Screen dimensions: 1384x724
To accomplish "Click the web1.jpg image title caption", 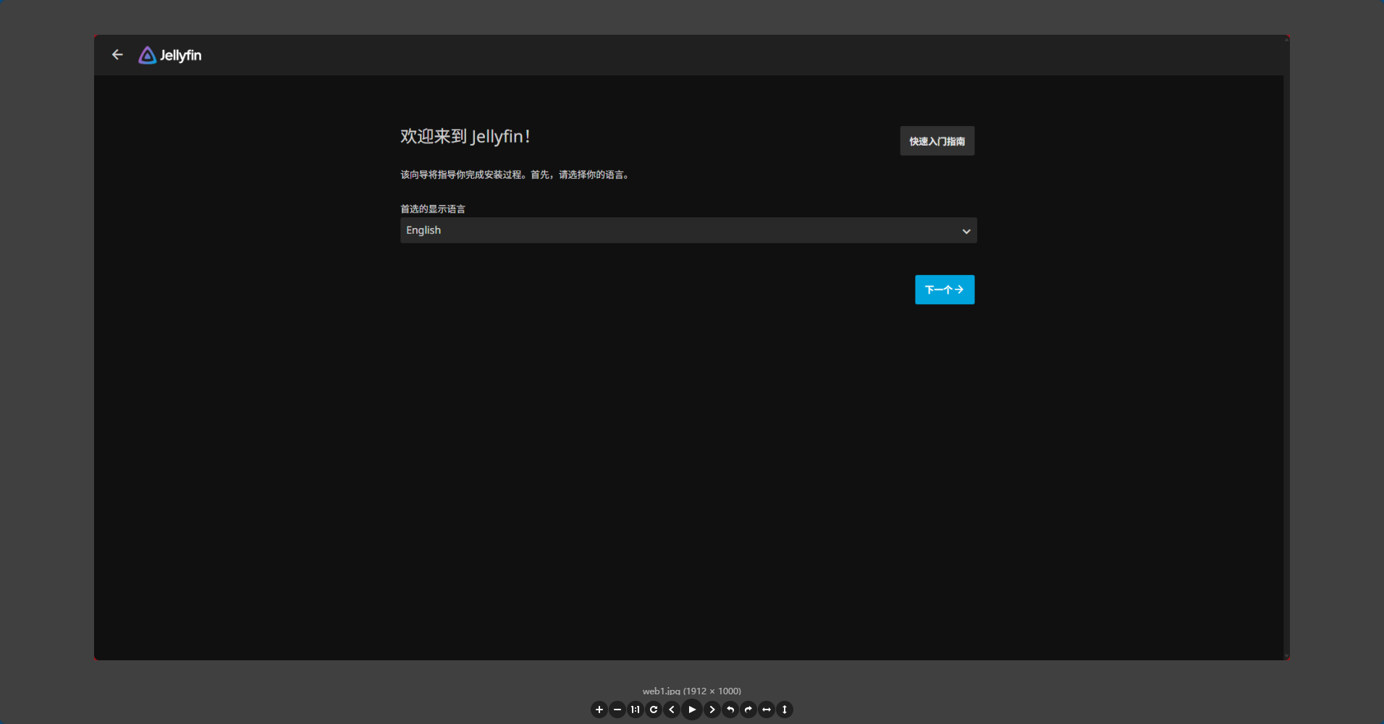I will (x=692, y=691).
